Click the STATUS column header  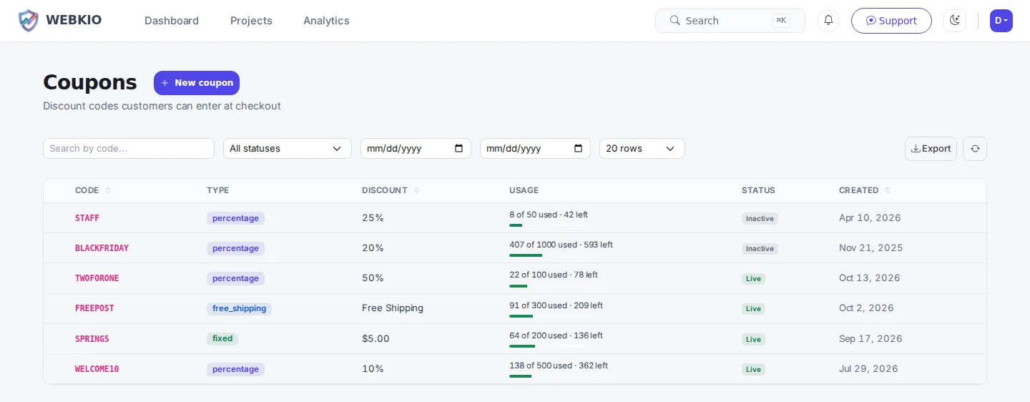[x=758, y=190]
